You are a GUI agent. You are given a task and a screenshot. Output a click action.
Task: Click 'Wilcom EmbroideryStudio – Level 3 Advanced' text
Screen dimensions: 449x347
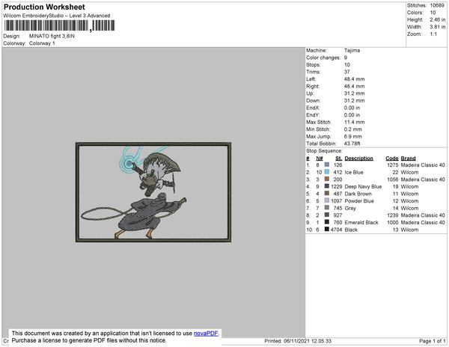(57, 16)
